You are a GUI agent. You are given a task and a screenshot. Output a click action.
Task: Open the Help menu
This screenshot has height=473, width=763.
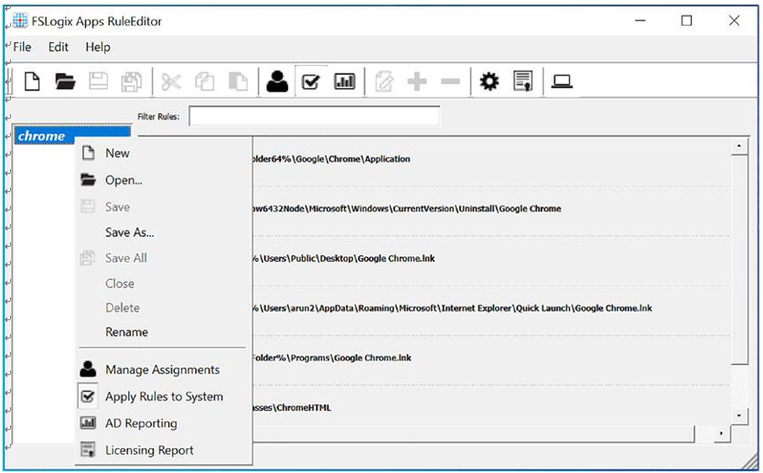click(x=98, y=48)
